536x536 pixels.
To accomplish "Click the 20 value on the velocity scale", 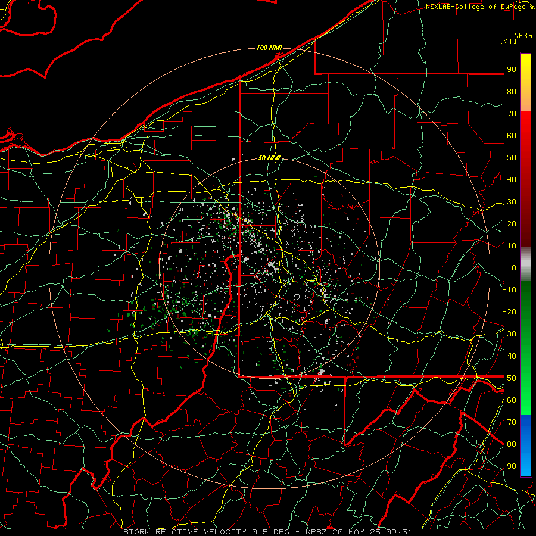I will pos(512,224).
